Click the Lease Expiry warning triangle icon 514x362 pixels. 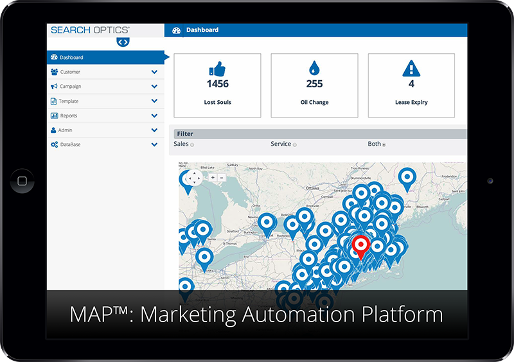(x=411, y=69)
